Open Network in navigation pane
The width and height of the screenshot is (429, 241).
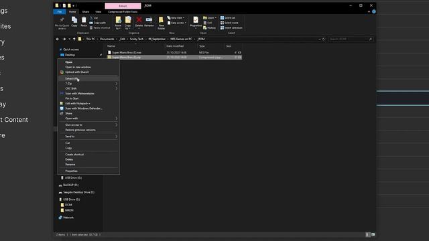tap(66, 218)
